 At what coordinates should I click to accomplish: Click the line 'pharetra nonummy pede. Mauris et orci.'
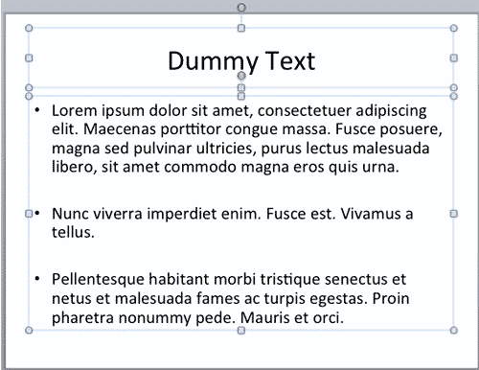197,317
